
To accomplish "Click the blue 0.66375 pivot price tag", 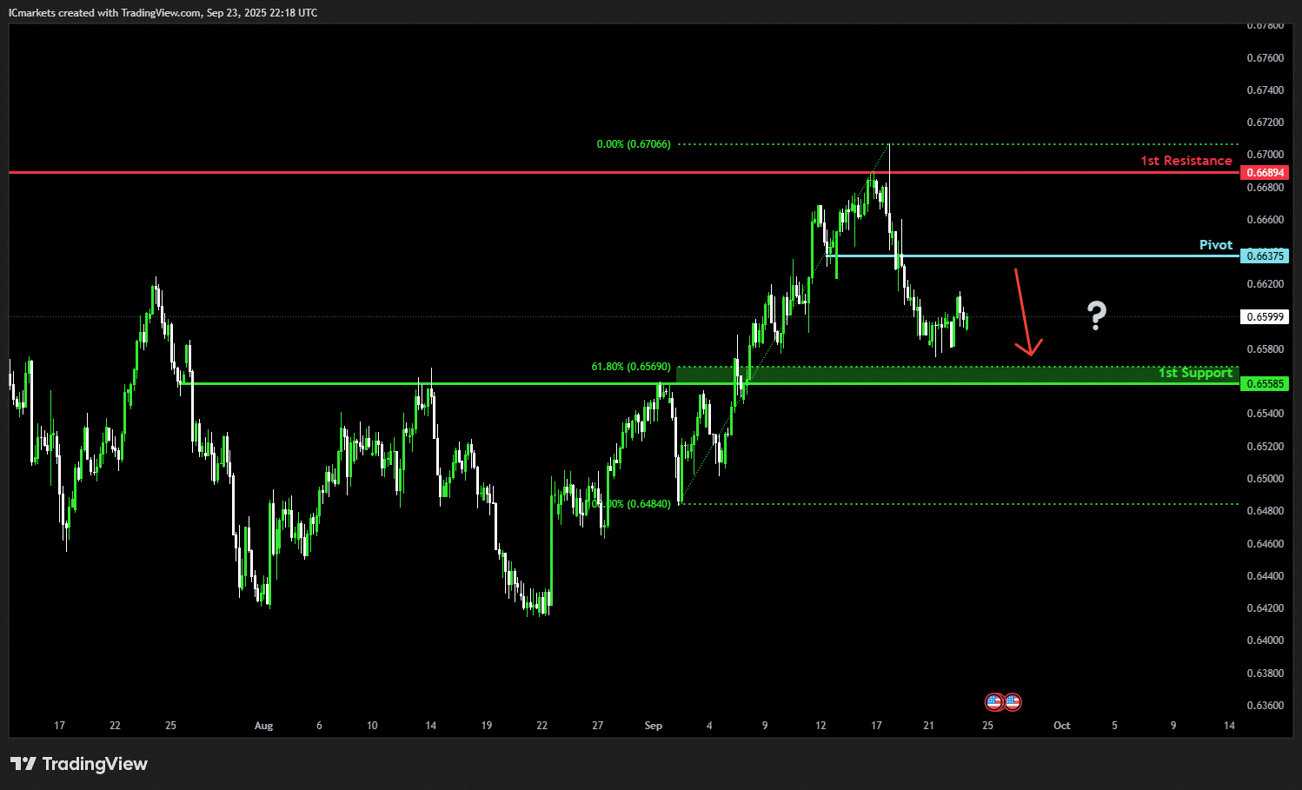I will coord(1265,256).
